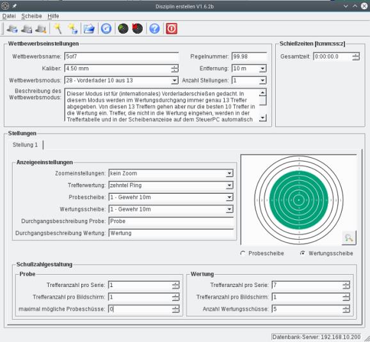Click the first database load toolbar icon
This screenshot has width=370, height=342.
pos(12,29)
